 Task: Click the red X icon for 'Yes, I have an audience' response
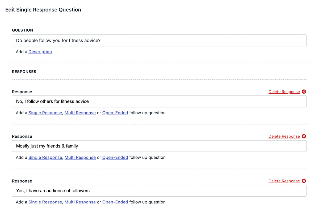[x=304, y=181]
